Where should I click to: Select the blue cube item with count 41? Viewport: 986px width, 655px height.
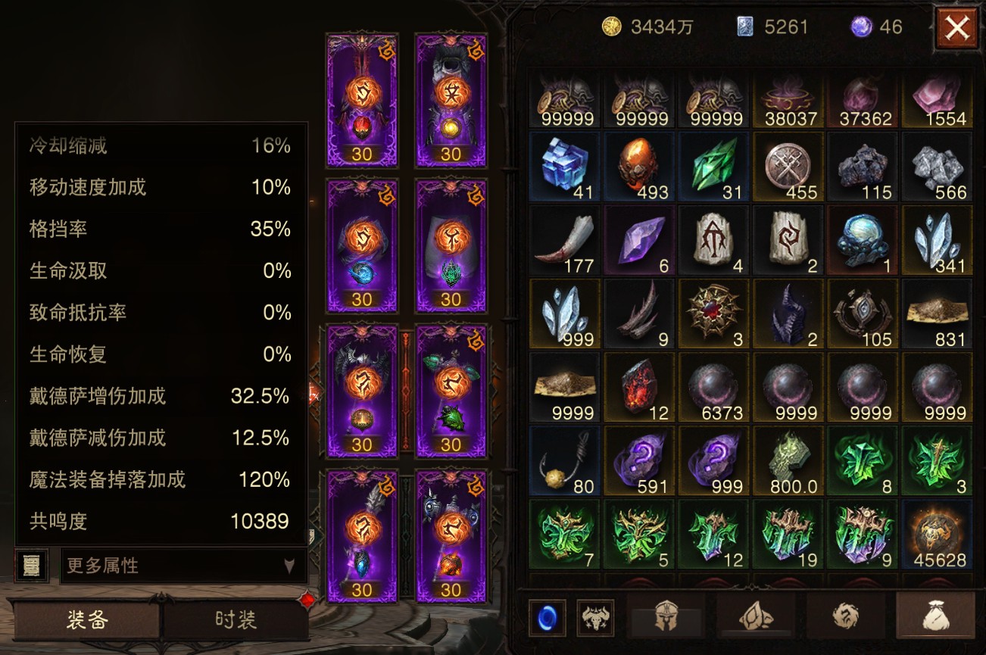click(x=564, y=167)
